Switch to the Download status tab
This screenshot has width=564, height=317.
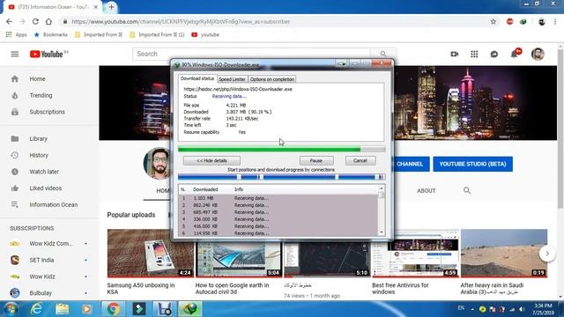[x=197, y=78]
